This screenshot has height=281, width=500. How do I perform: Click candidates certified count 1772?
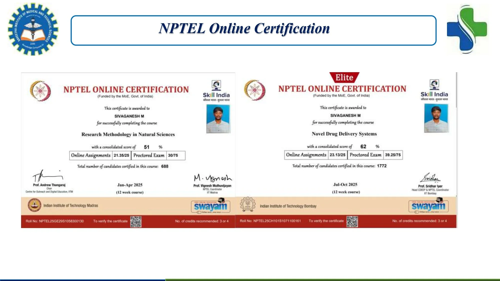(x=382, y=166)
